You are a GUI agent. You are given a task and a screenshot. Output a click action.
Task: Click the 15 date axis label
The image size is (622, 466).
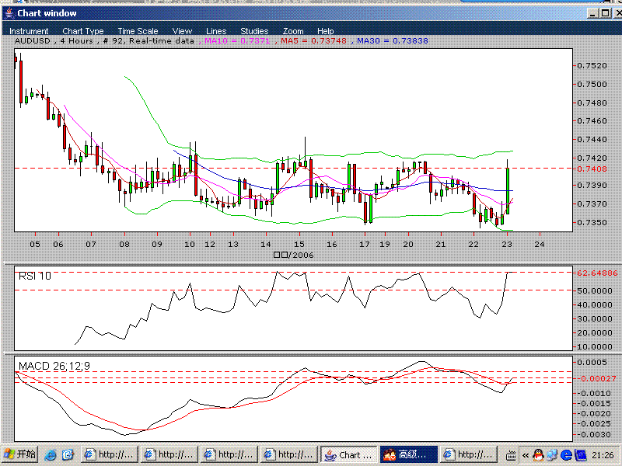tap(299, 244)
